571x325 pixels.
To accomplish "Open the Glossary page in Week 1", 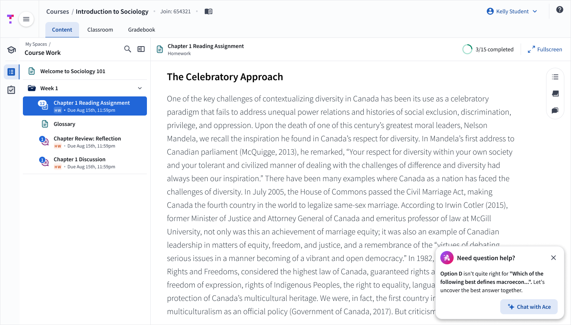I will point(64,124).
